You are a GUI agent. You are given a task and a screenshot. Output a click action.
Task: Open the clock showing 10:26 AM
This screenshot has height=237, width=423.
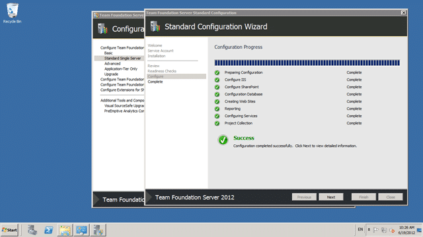tap(406, 230)
